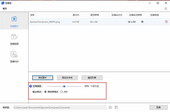Open the Compress PDF sidebar icon
This screenshot has height=112, width=170.
pos(14,54)
